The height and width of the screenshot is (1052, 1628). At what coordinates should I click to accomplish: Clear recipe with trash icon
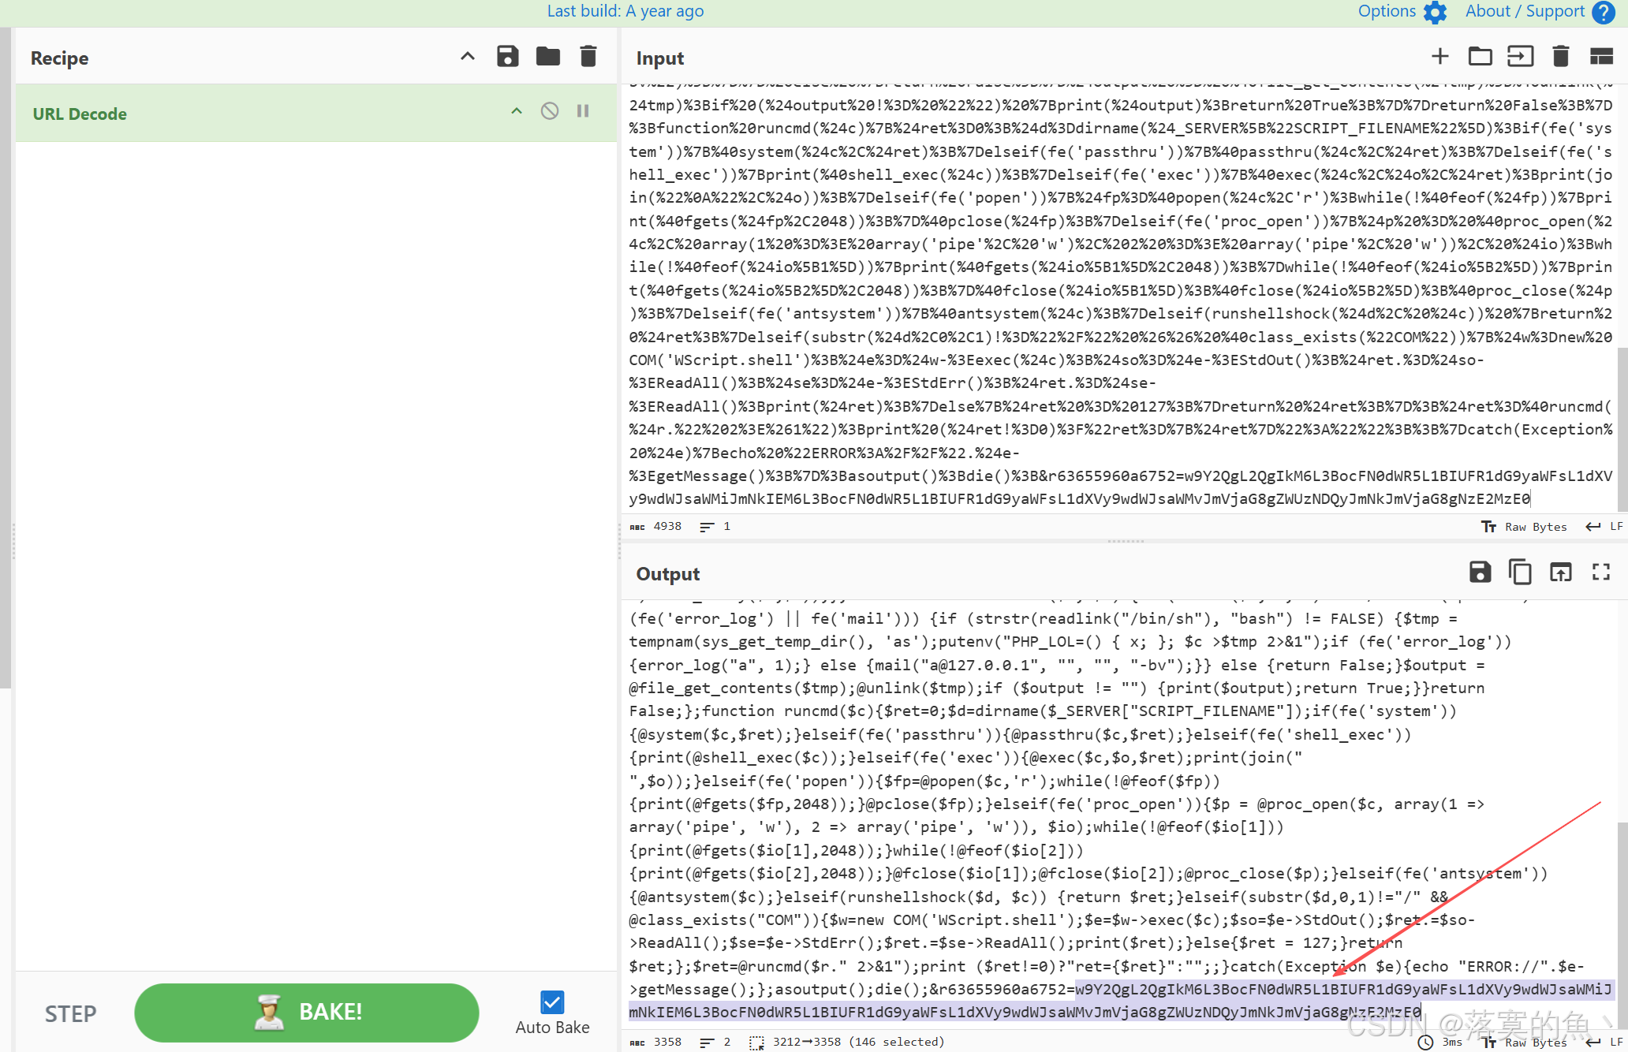point(588,57)
